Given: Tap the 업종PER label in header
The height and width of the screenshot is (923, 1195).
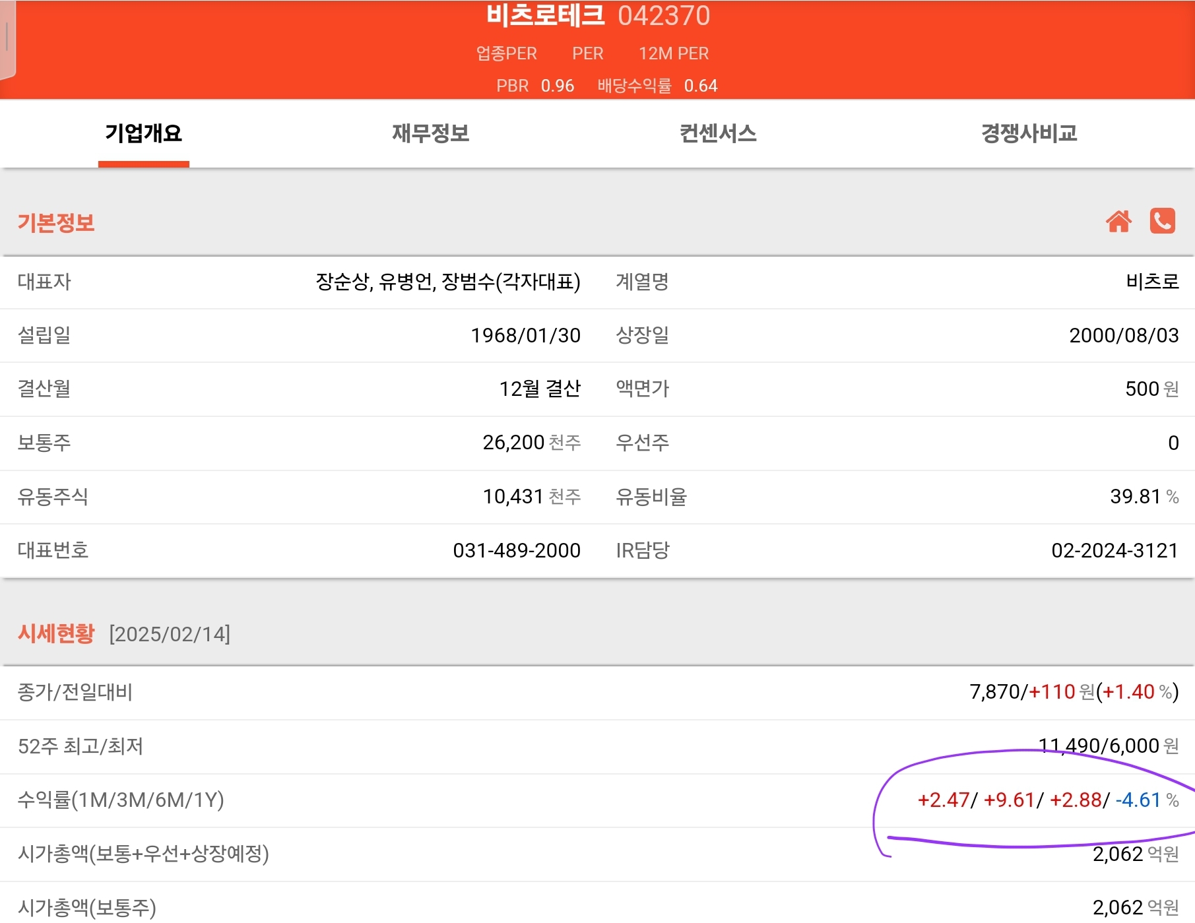Looking at the screenshot, I should (507, 53).
